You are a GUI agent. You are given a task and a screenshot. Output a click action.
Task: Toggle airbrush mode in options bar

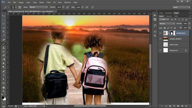pyautogui.click(x=87, y=7)
